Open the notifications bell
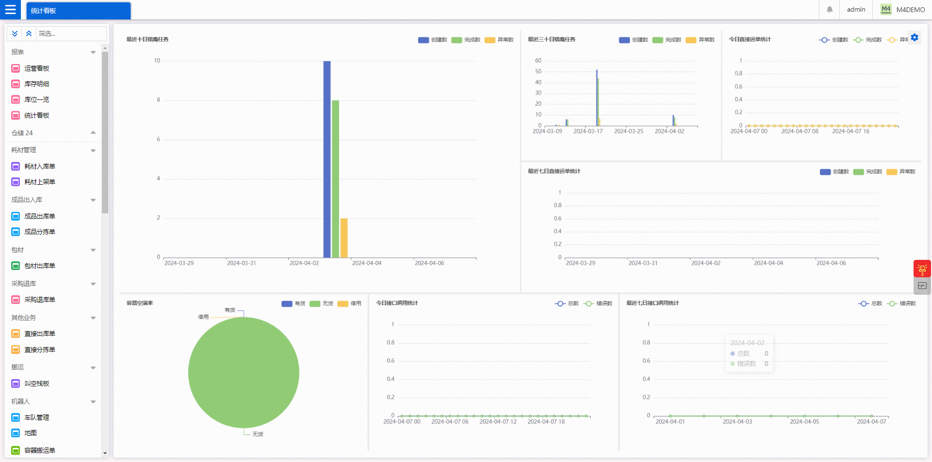 [830, 10]
